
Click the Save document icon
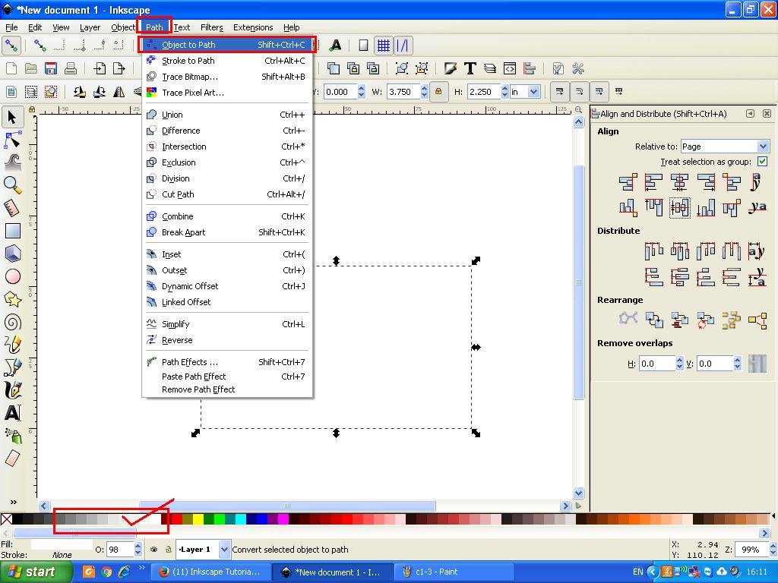click(51, 68)
